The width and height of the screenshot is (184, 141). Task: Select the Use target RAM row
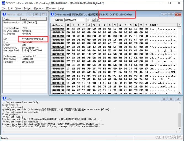pyautogui.click(x=25, y=50)
